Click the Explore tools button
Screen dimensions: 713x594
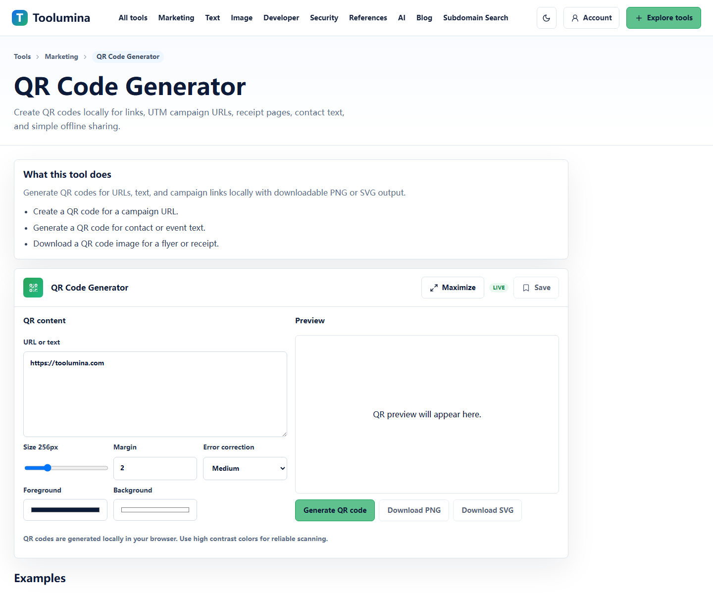[663, 18]
